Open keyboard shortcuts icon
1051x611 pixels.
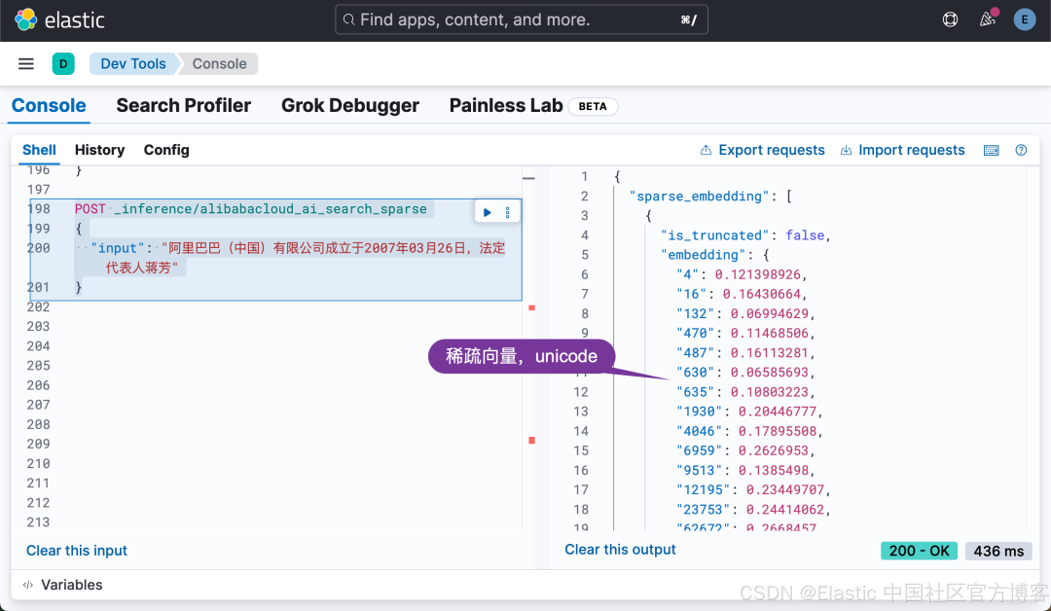991,150
